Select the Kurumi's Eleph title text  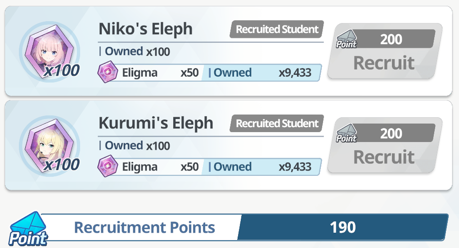point(156,123)
